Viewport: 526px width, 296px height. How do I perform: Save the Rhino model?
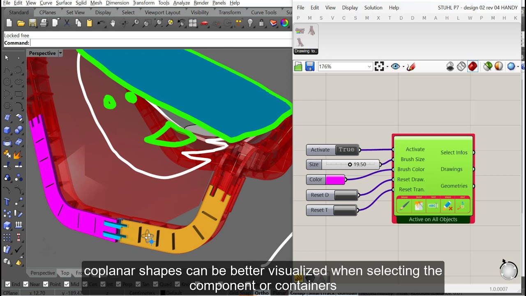click(x=32, y=23)
